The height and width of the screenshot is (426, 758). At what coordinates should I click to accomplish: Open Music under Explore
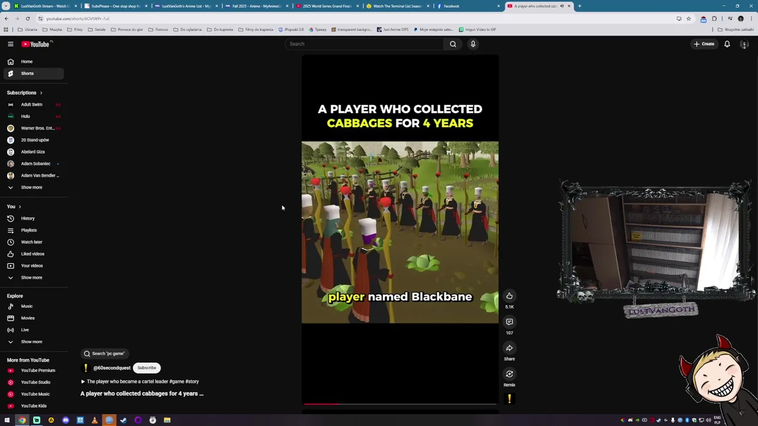pyautogui.click(x=33, y=306)
